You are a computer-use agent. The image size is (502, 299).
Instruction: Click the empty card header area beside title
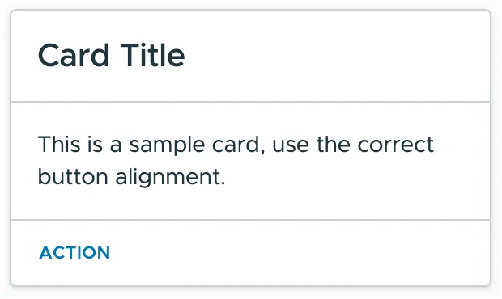[336, 56]
